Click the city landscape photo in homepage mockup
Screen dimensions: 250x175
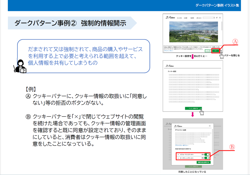click(193, 32)
